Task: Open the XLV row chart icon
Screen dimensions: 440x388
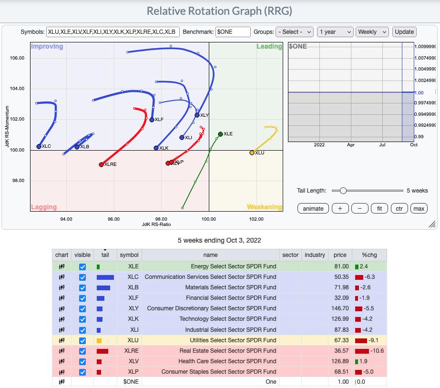Action: 62,361
